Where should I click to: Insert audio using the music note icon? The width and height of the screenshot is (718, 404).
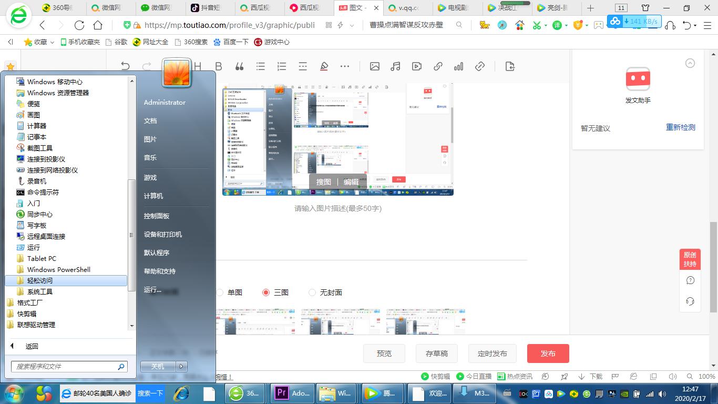[396, 66]
